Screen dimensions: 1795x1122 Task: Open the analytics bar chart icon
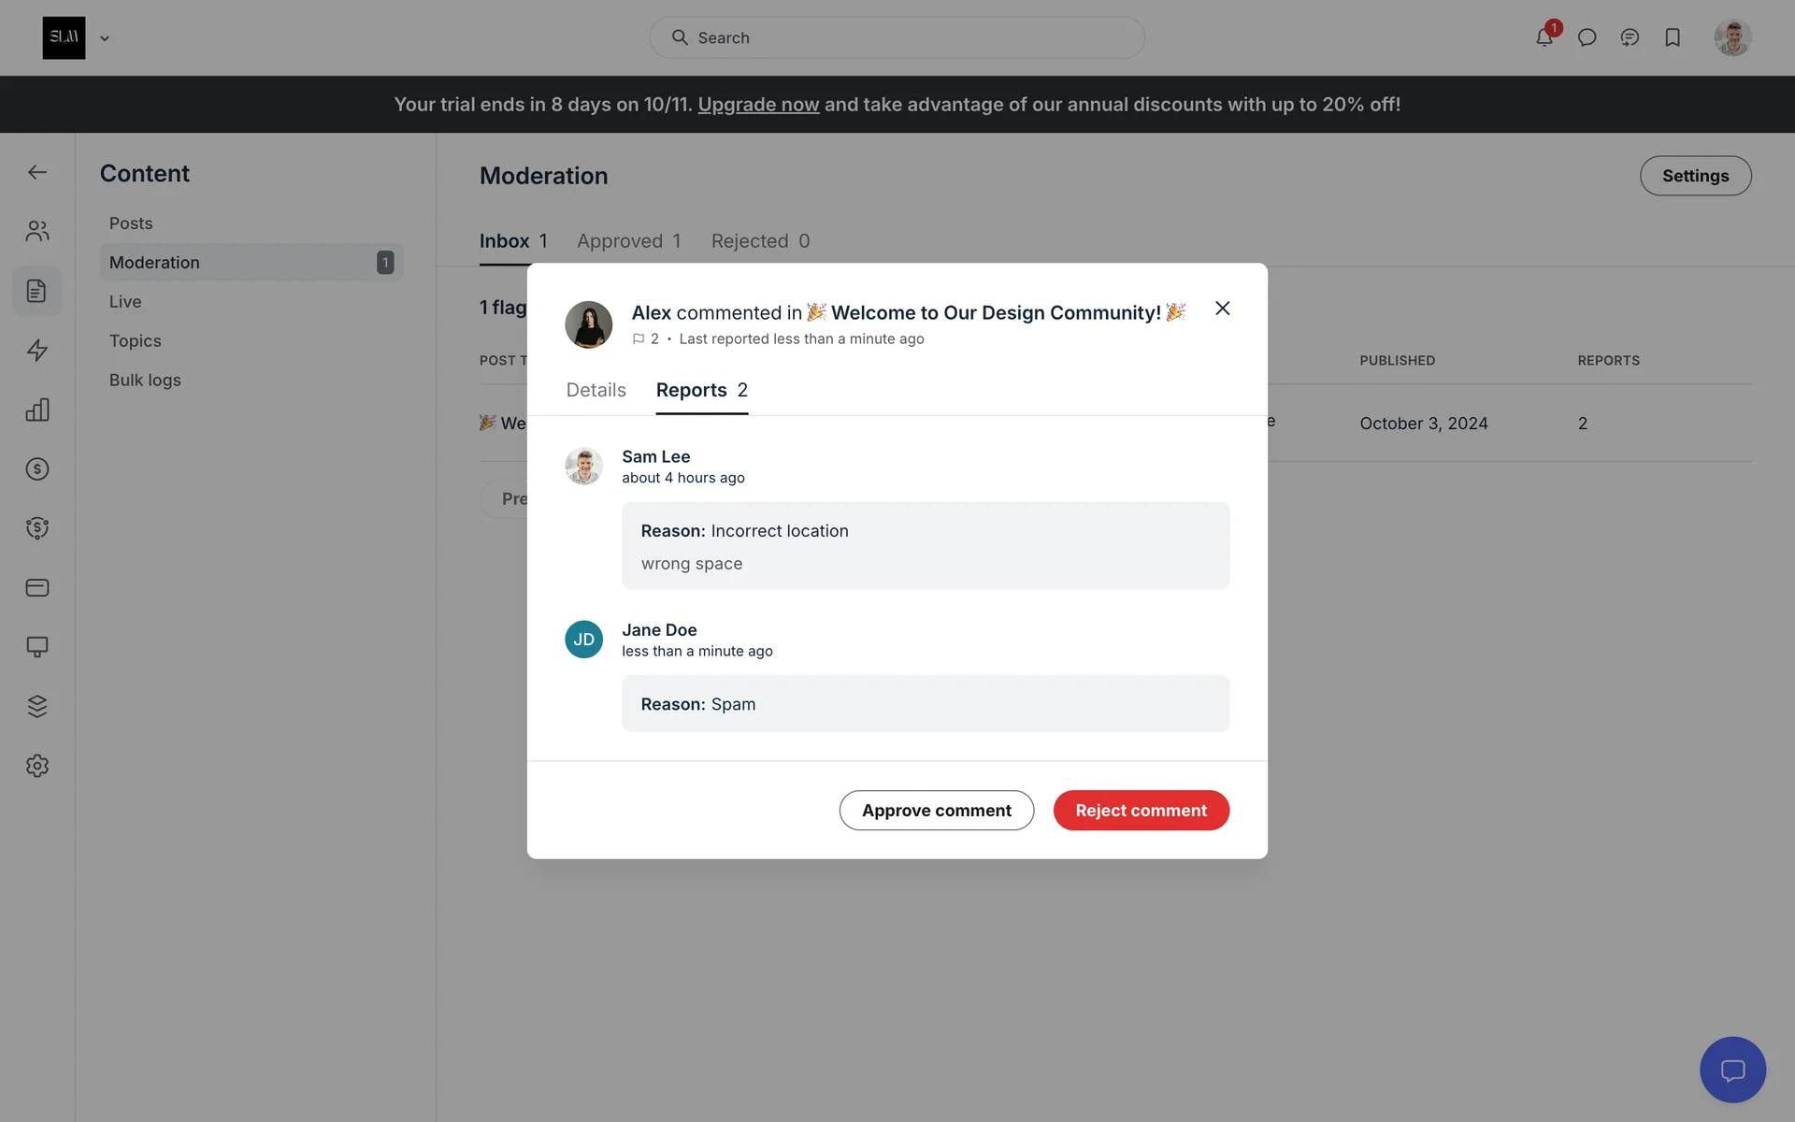[37, 410]
